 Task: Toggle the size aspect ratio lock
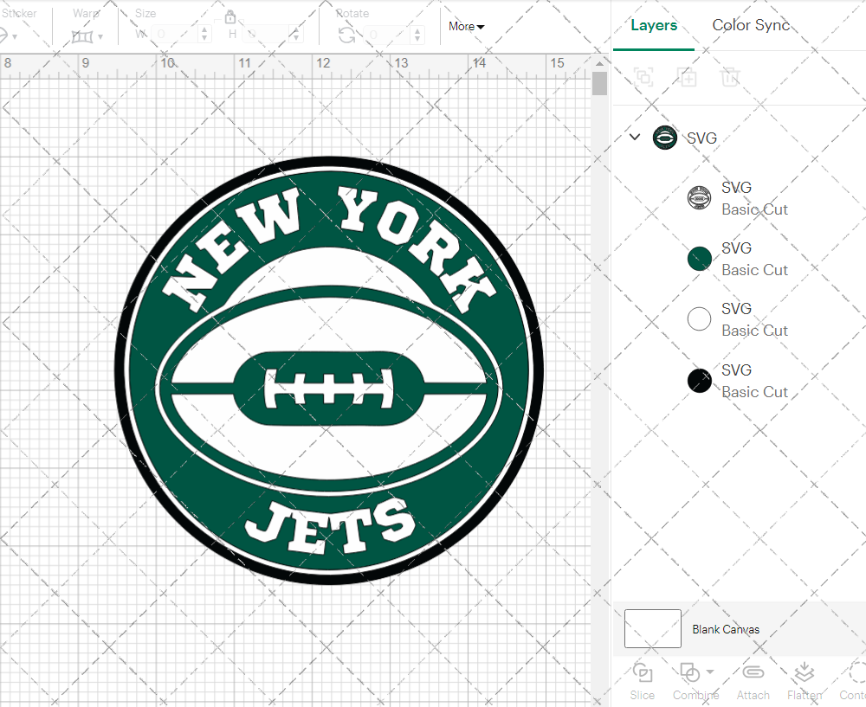[230, 16]
